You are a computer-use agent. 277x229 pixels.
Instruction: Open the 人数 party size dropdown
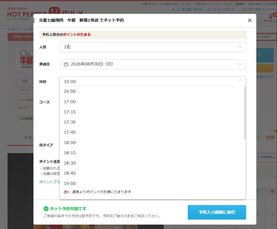153,47
